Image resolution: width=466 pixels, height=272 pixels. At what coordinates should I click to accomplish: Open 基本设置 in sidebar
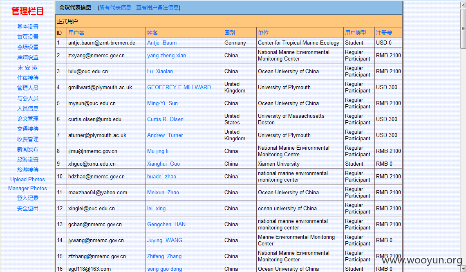click(28, 27)
